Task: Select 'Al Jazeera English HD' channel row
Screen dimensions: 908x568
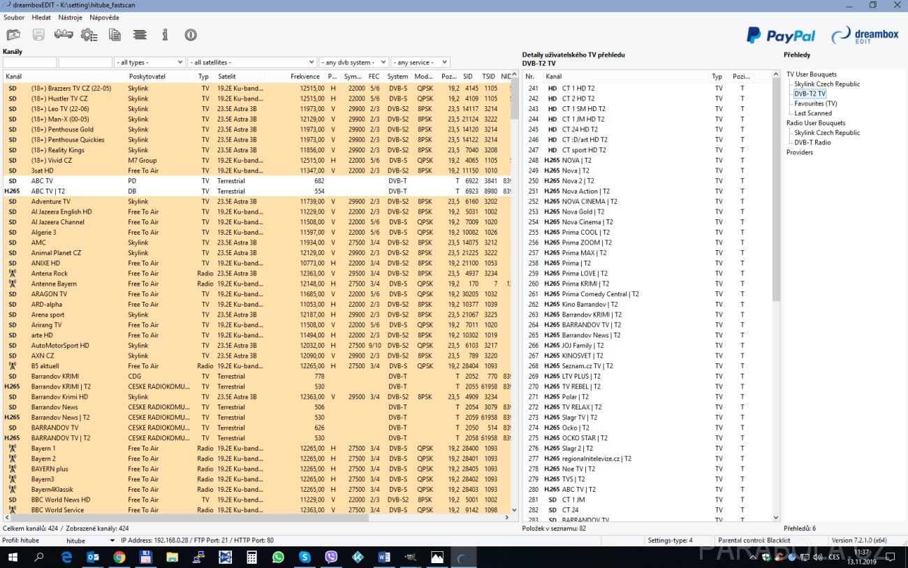Action: tap(257, 212)
